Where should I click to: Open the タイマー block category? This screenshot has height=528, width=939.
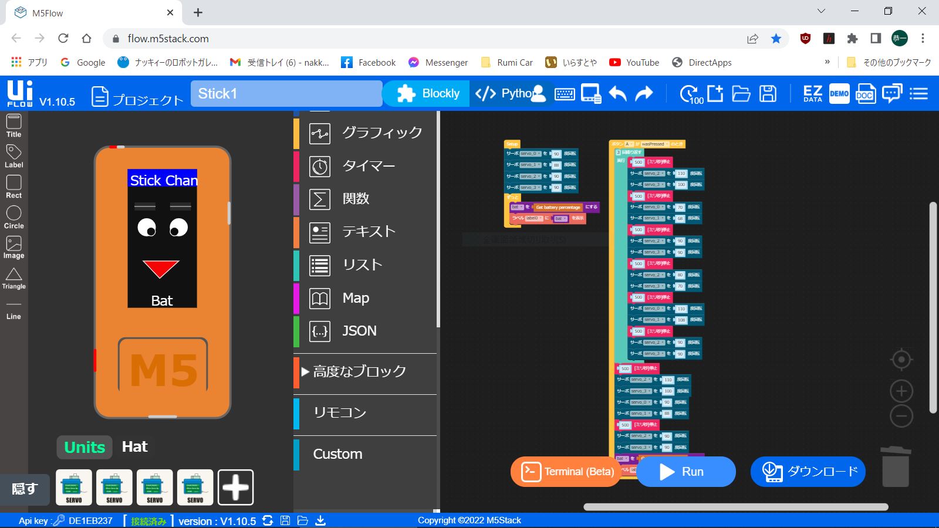tap(368, 166)
